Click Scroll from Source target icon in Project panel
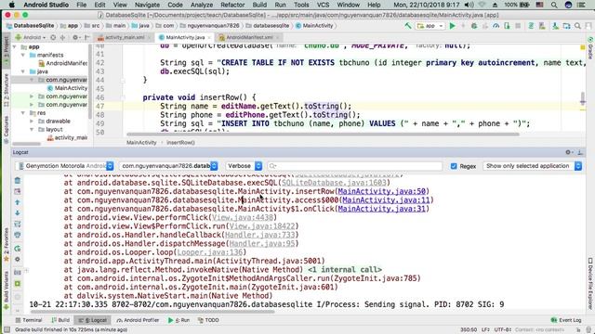The height and width of the screenshot is (334, 595). click(53, 37)
